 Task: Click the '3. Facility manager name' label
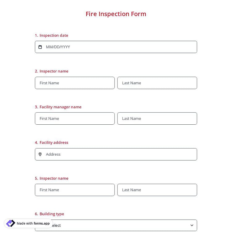[x=58, y=107]
